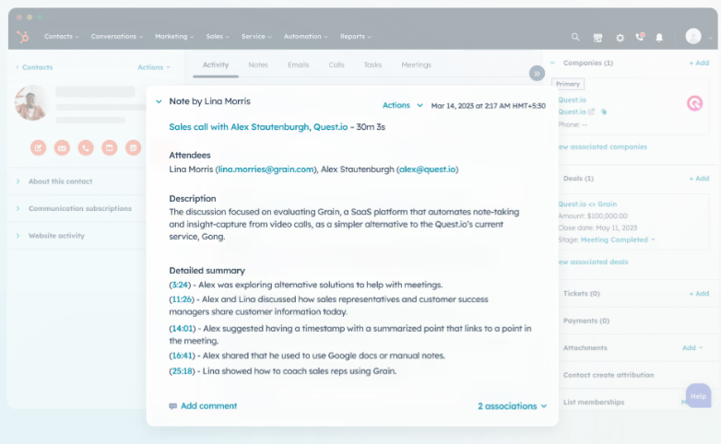721x444 pixels.
Task: Click lina.morries@grain.com email link
Action: pyautogui.click(x=266, y=169)
